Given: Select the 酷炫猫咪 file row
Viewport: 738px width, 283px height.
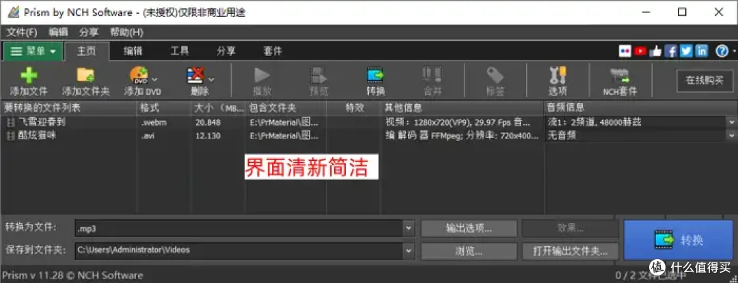Looking at the screenshot, I should point(368,136).
